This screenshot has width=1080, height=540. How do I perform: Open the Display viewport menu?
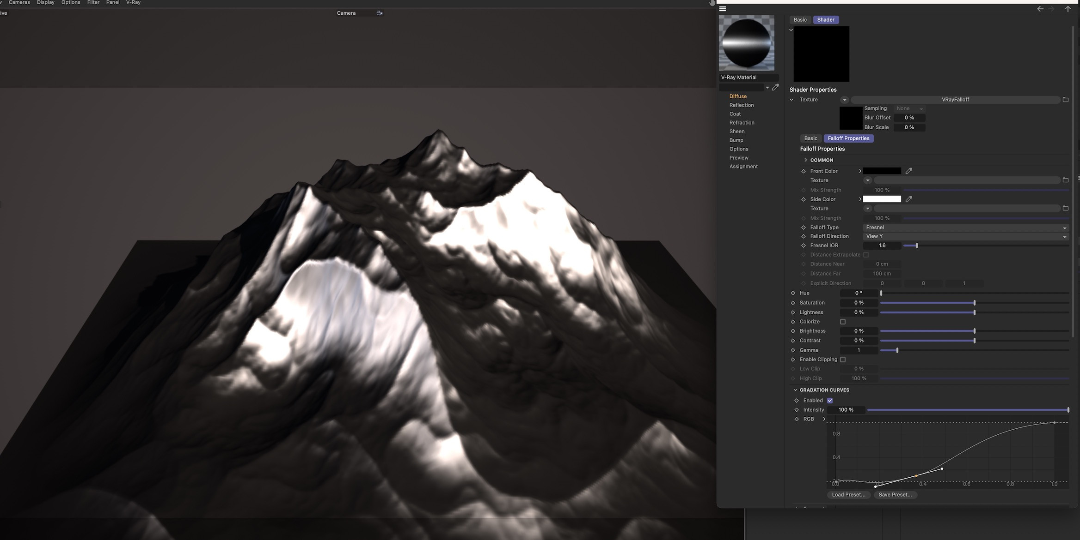46,3
